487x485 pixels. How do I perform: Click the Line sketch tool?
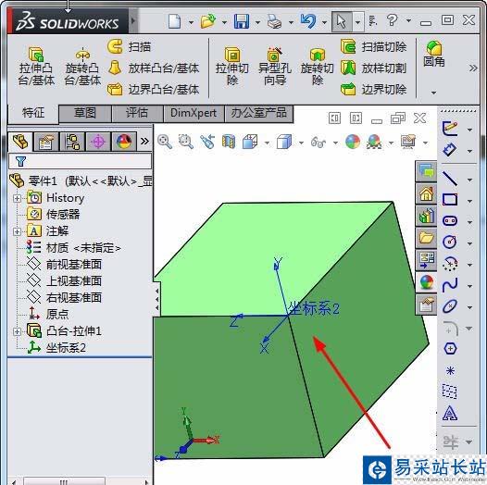pos(449,179)
